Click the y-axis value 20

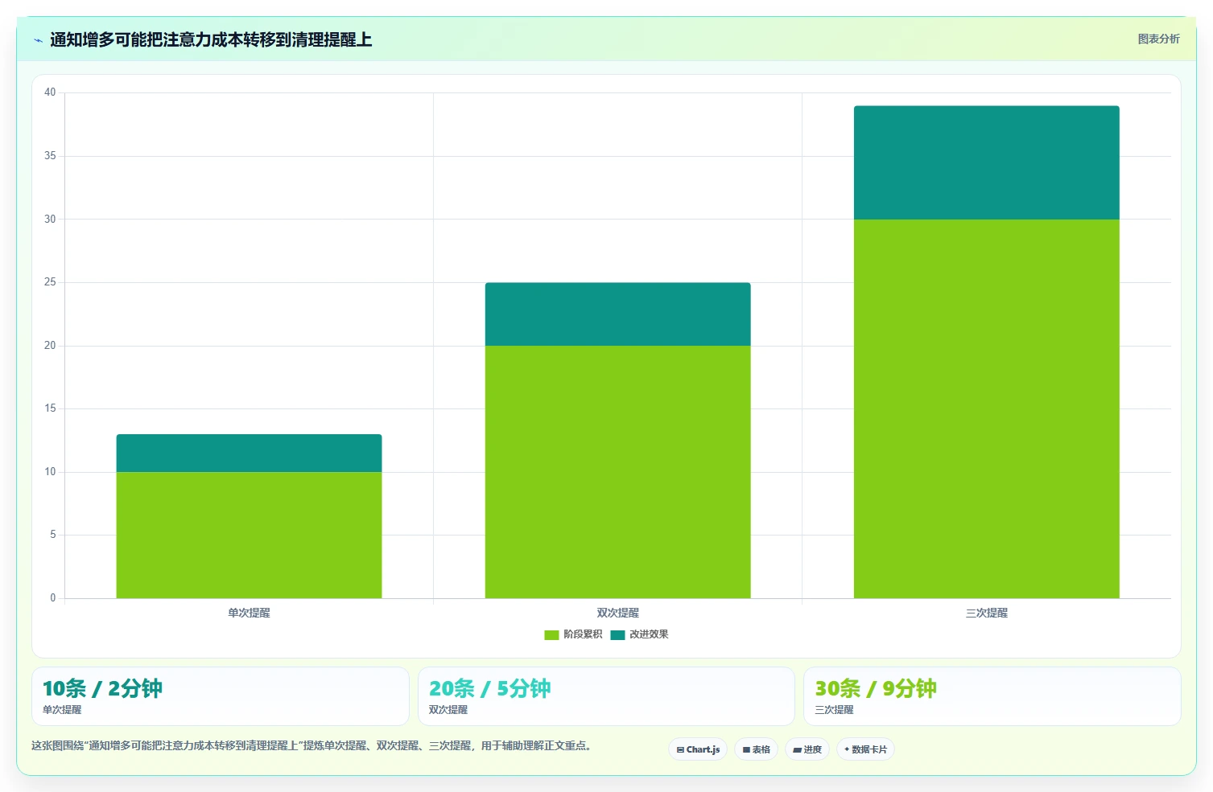[x=50, y=346]
